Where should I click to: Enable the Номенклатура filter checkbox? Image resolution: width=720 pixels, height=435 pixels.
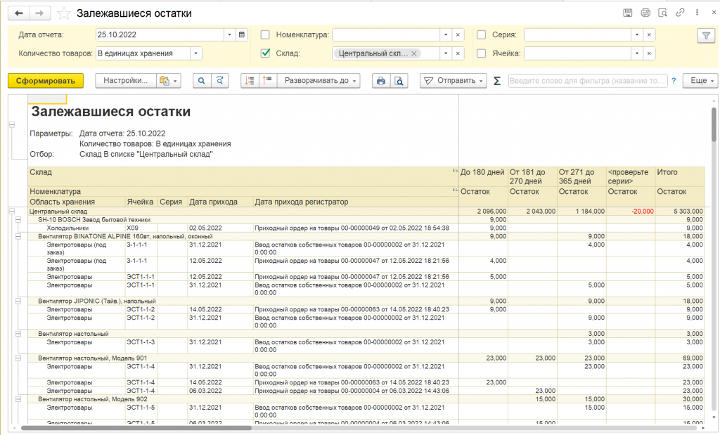(x=265, y=34)
